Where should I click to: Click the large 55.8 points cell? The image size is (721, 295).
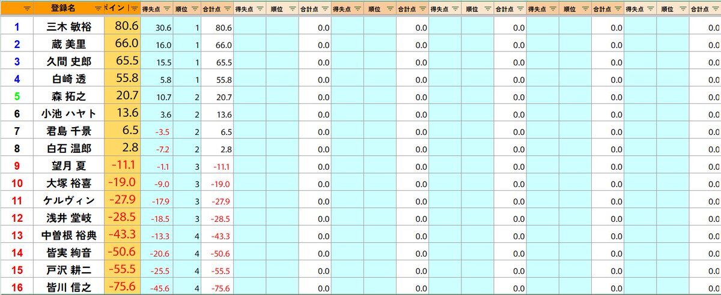122,79
